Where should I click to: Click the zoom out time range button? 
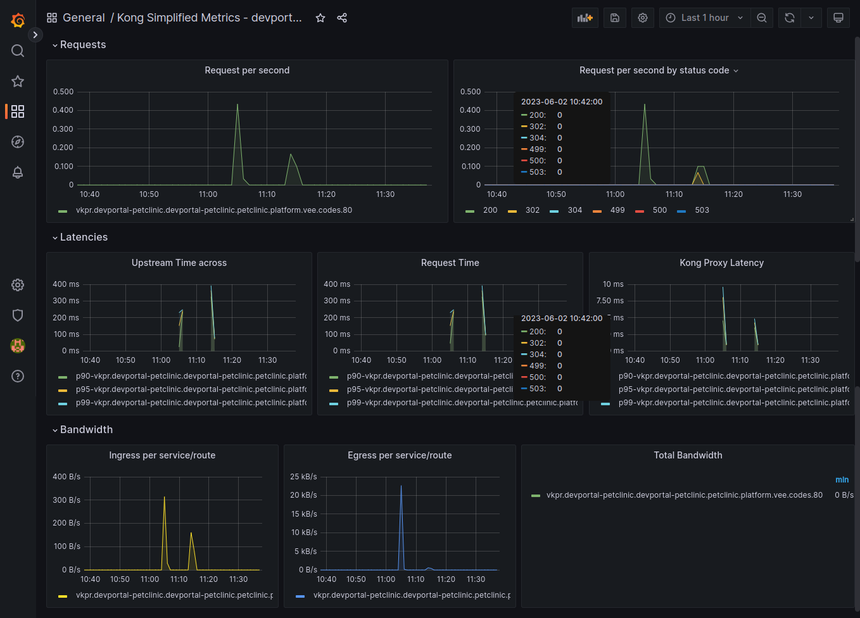(762, 18)
